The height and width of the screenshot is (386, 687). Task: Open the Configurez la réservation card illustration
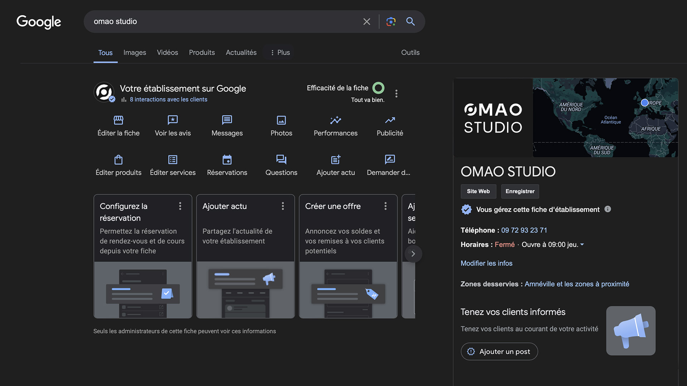[143, 290]
